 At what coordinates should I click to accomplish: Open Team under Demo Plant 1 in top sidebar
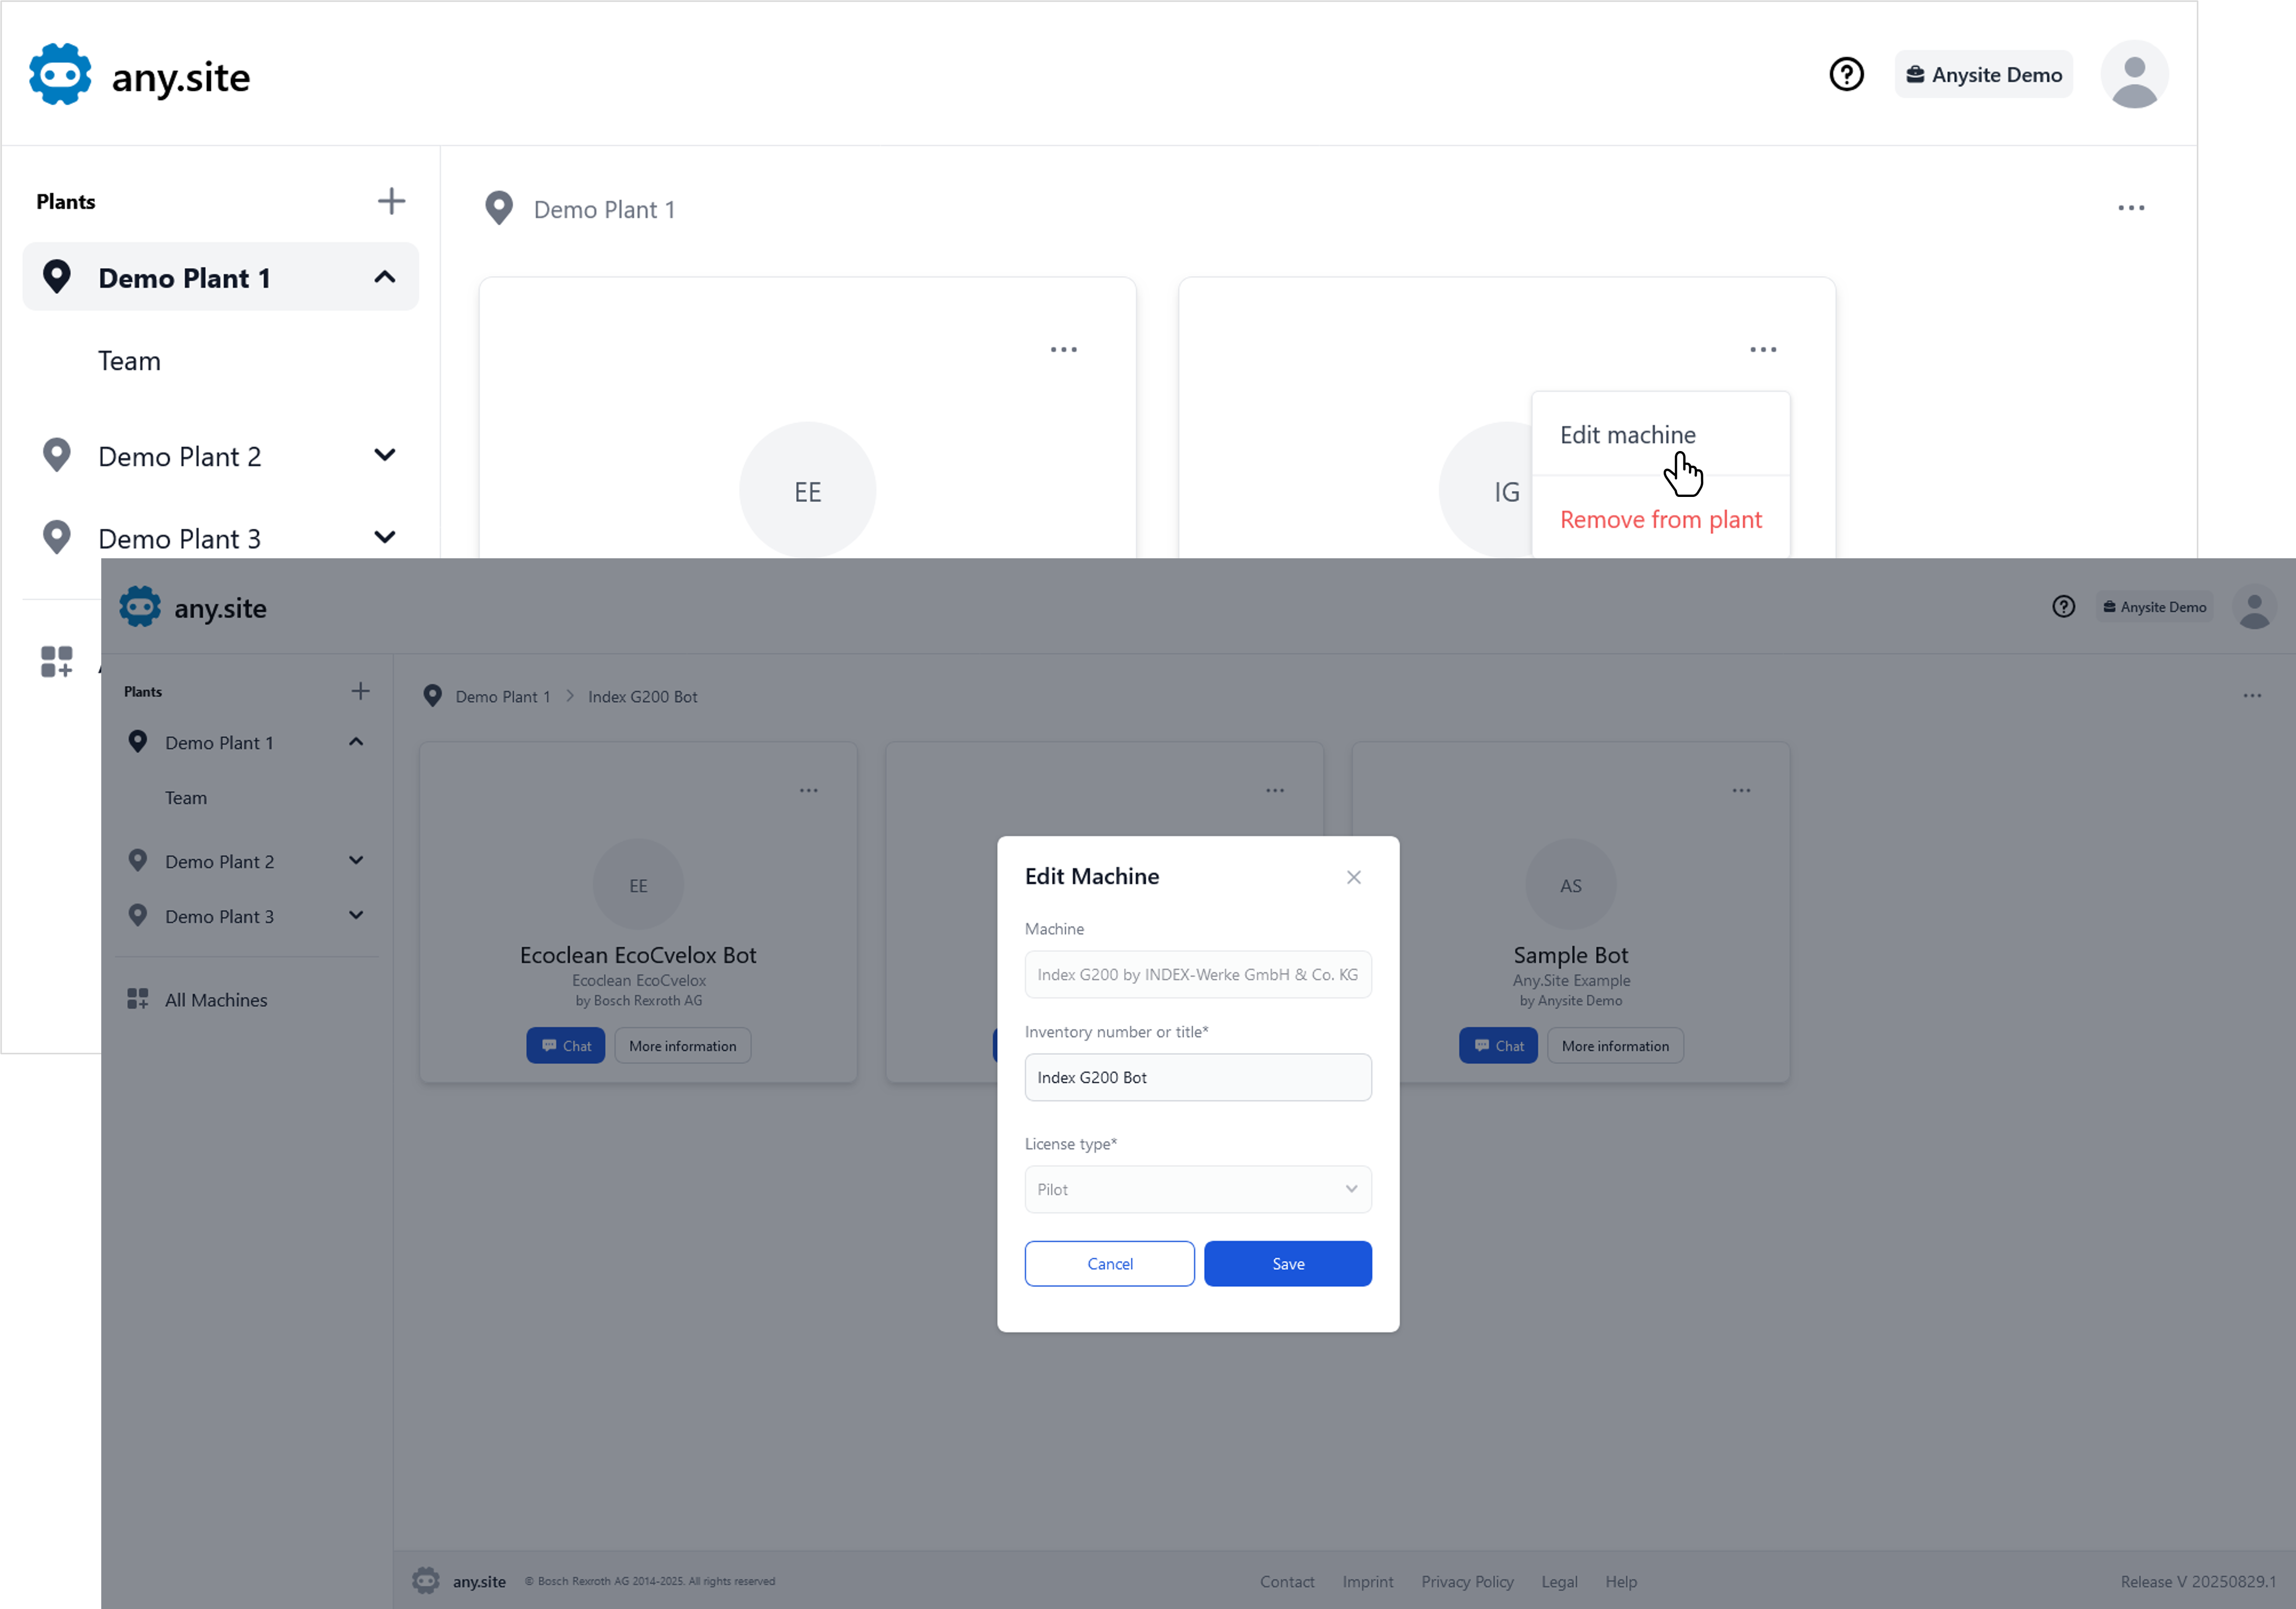point(129,361)
